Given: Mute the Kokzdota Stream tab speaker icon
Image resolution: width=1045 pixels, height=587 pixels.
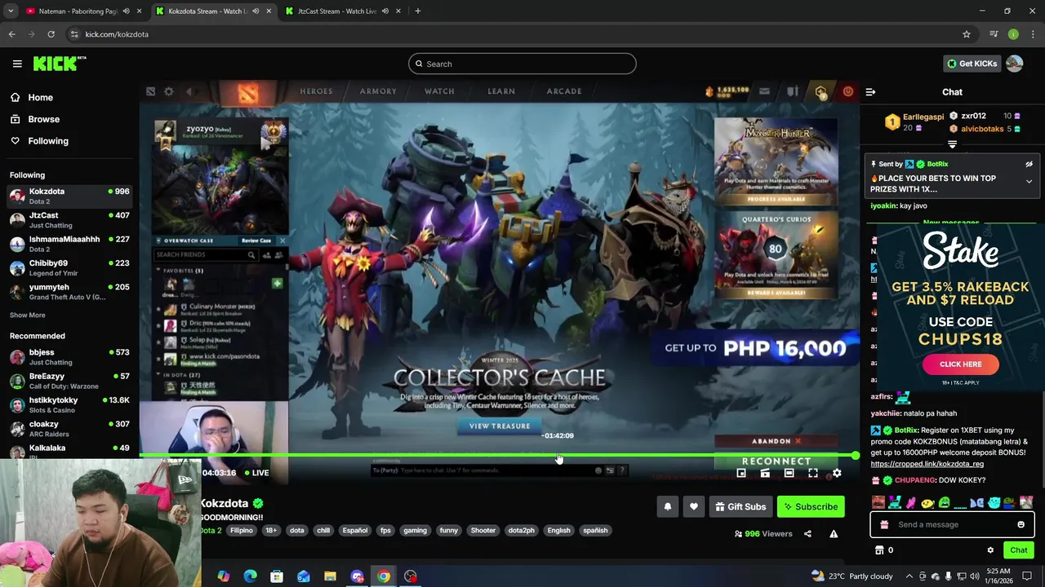Looking at the screenshot, I should [256, 11].
